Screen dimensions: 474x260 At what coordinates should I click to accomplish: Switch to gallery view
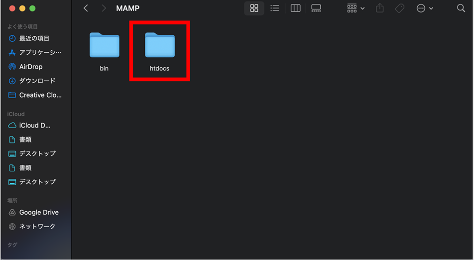316,8
